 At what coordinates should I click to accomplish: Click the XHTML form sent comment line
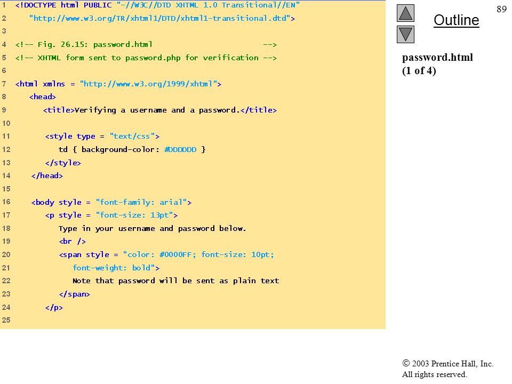(x=146, y=58)
